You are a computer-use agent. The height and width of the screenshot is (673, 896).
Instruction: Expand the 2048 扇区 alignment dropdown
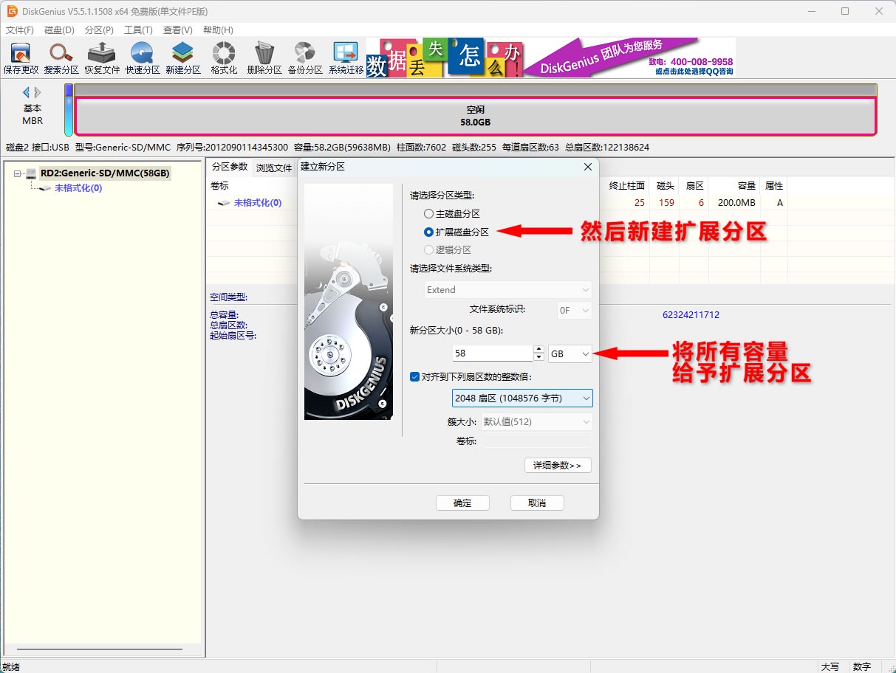point(522,398)
